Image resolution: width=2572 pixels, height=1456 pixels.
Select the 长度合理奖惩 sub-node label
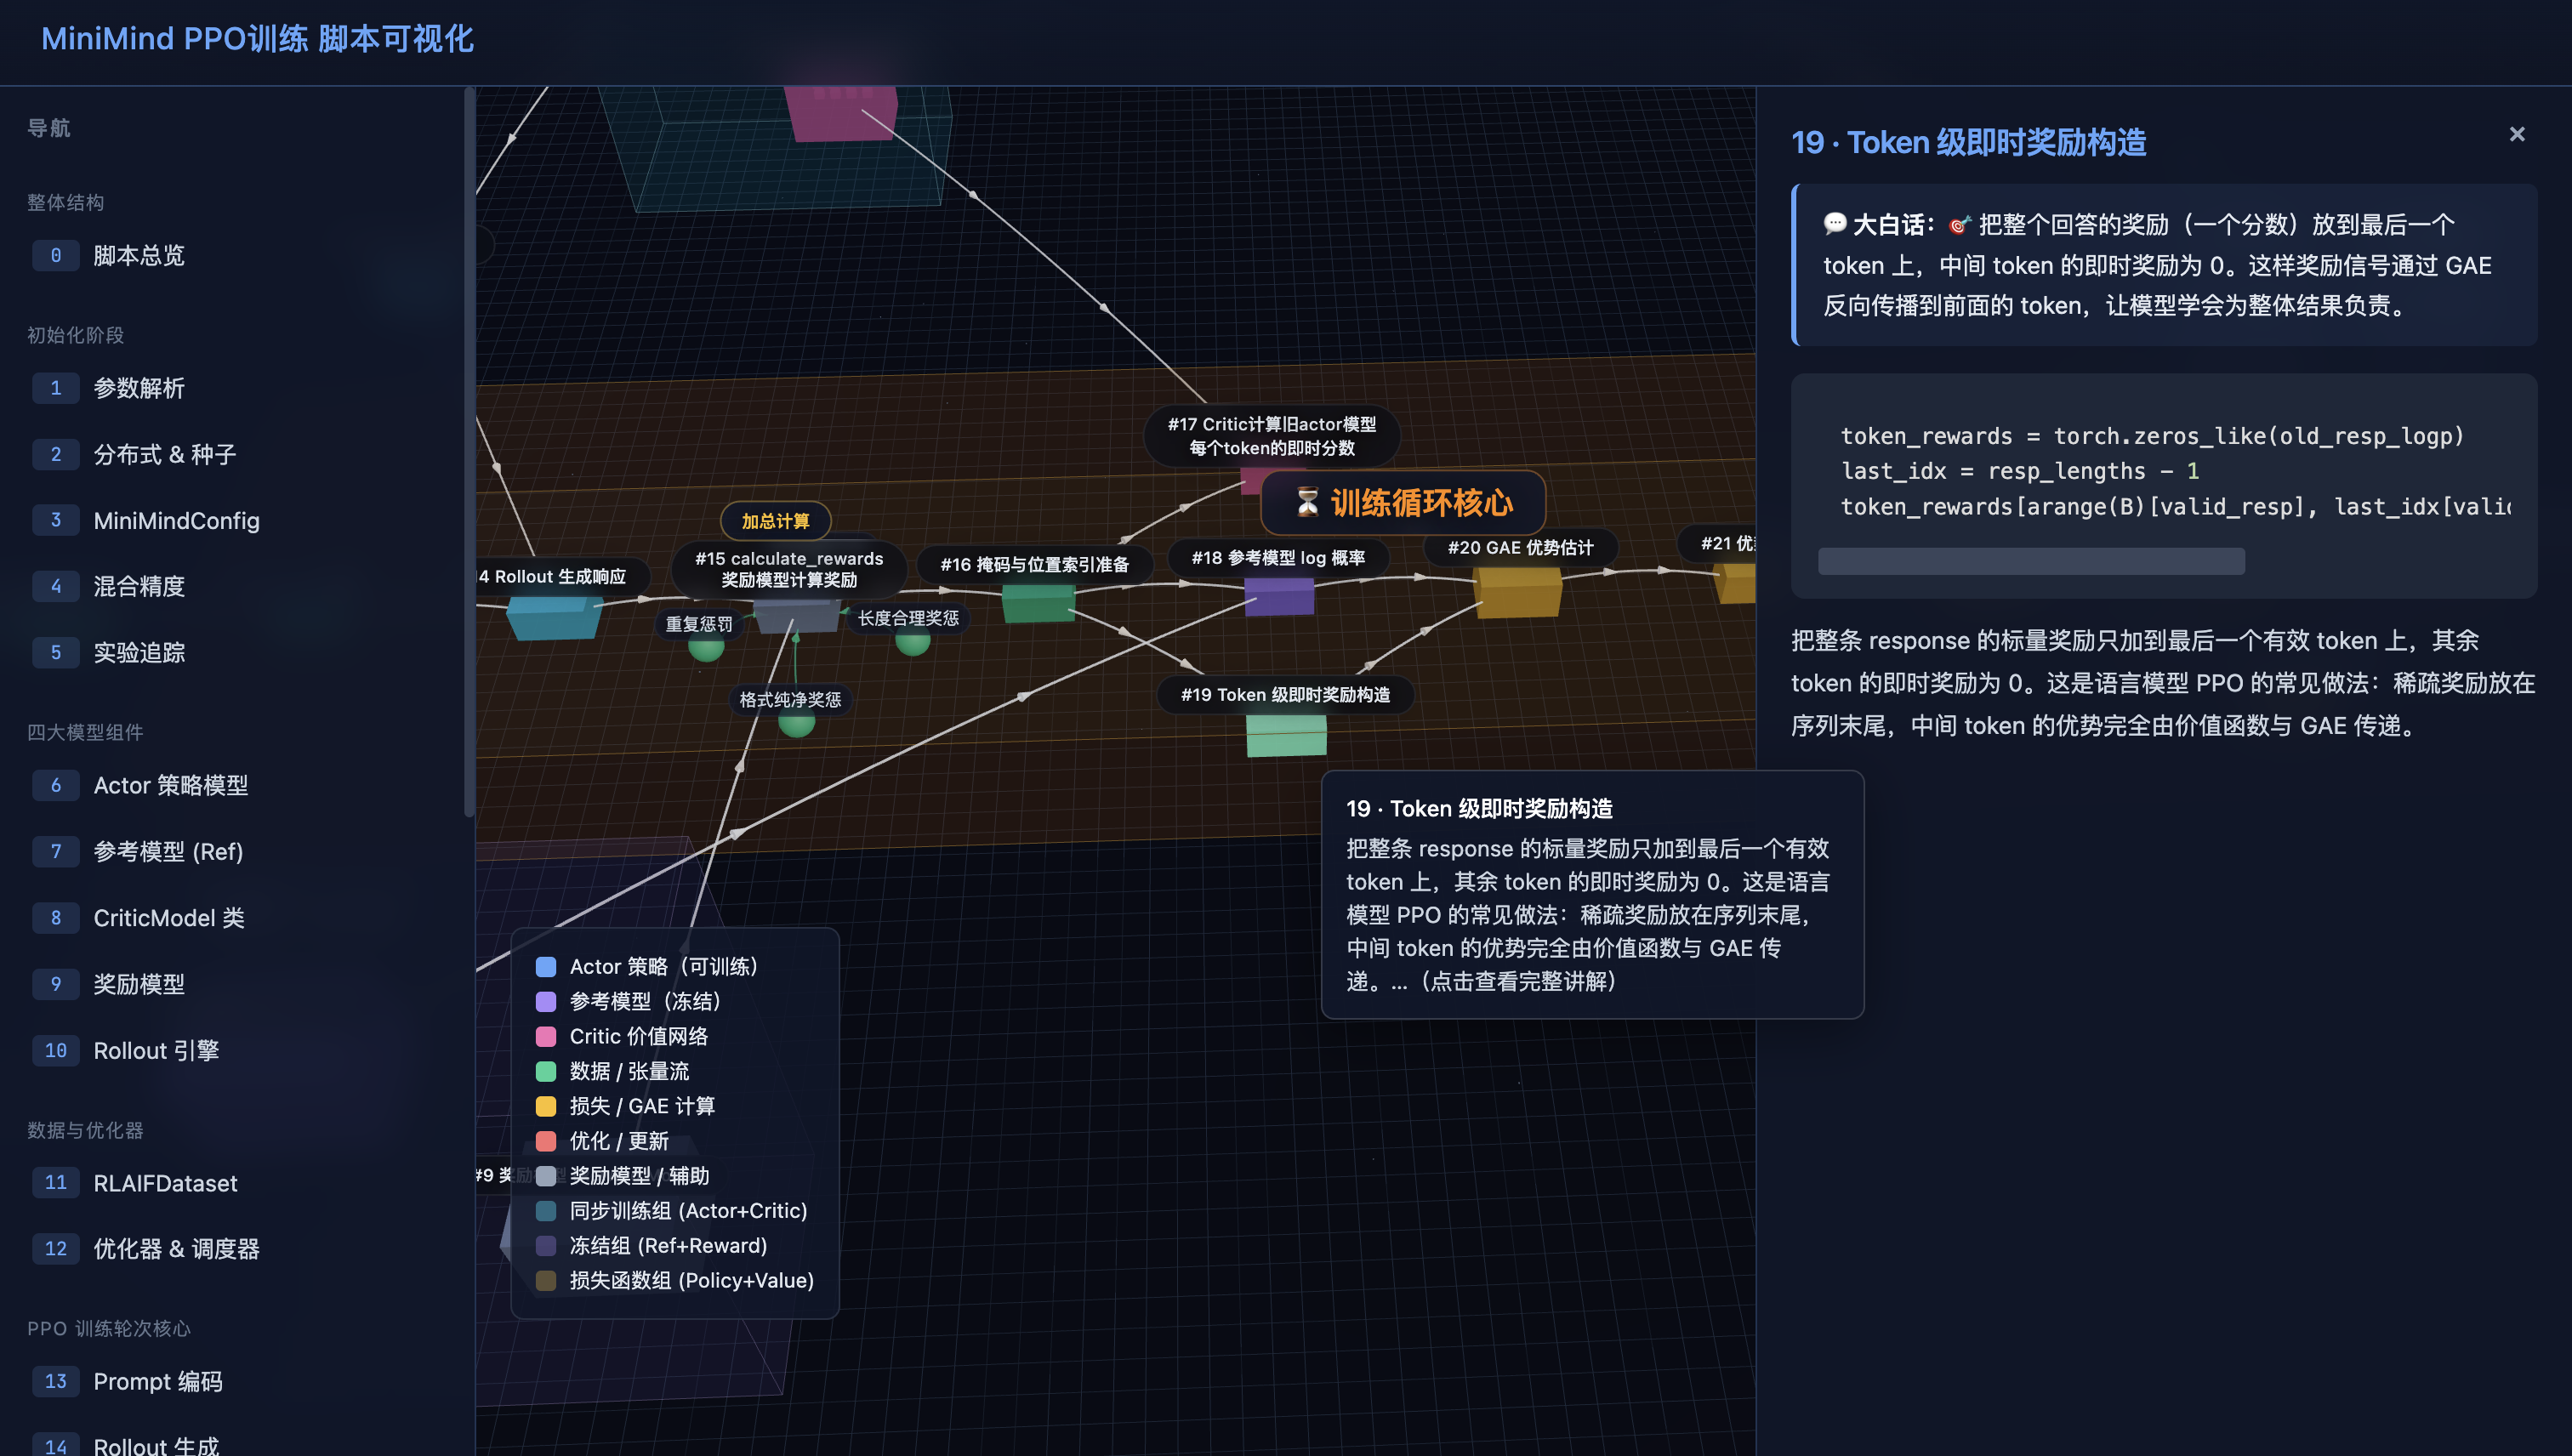(x=908, y=618)
